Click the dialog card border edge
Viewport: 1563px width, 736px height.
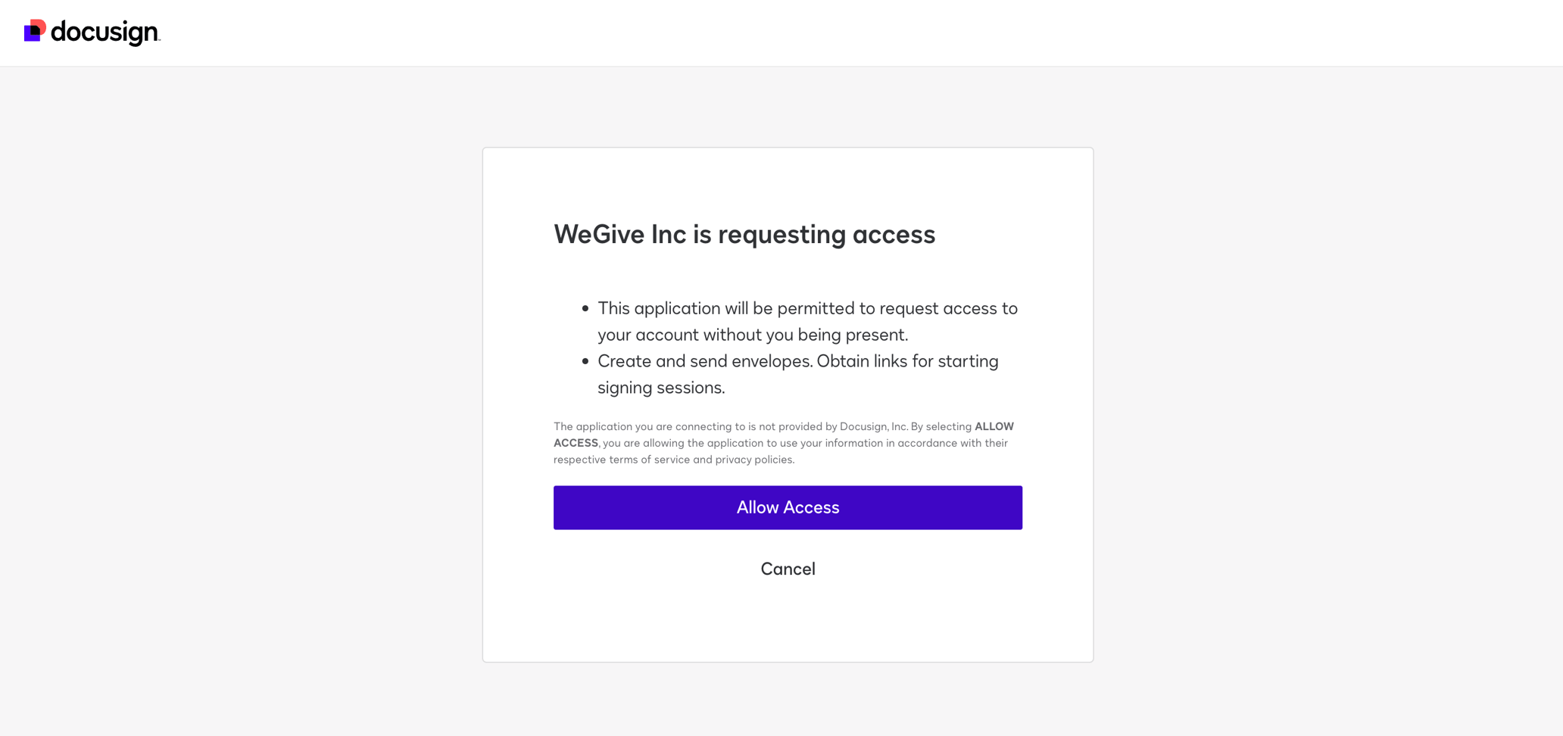pyautogui.click(x=483, y=405)
